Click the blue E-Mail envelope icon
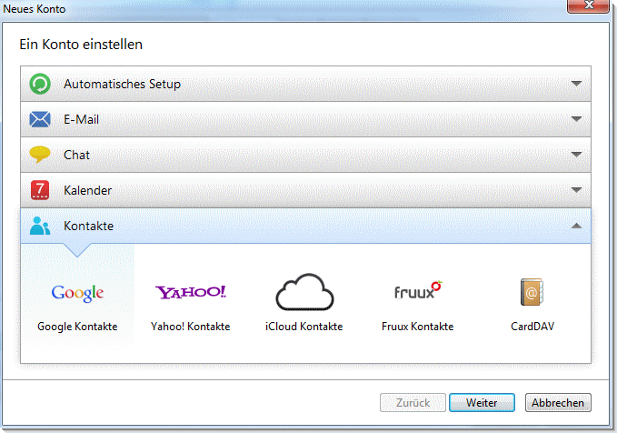 tap(40, 119)
